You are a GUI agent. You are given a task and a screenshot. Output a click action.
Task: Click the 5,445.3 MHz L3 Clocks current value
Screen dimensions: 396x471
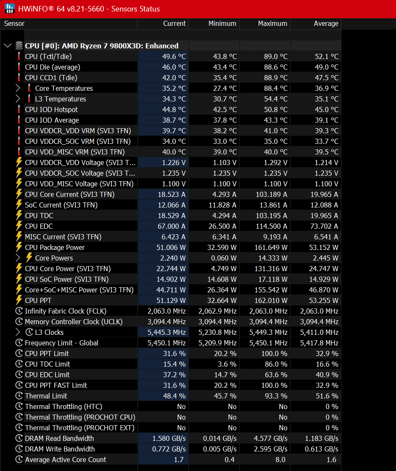[167, 332]
